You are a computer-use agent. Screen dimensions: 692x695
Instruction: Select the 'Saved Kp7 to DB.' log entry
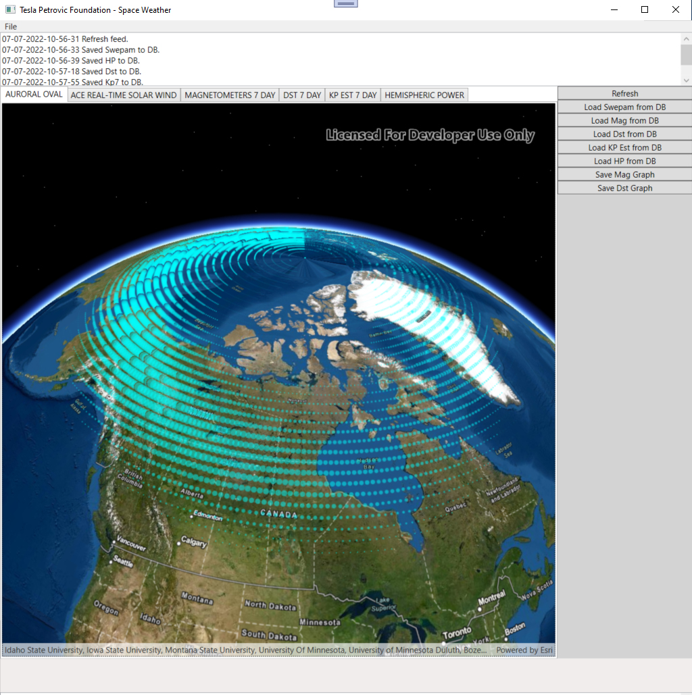[x=73, y=82]
